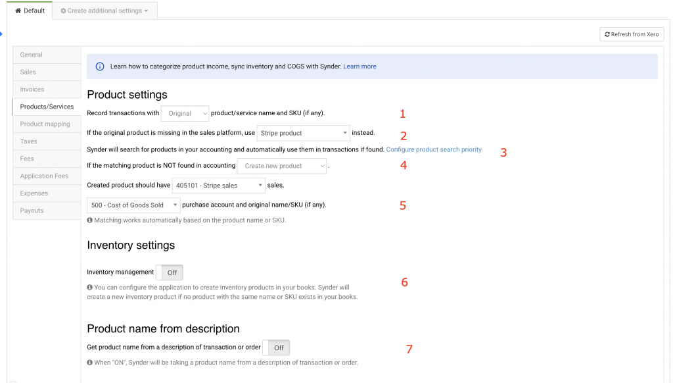Open the 500 - Cost of Goods Sold dropdown
This screenshot has width=673, height=383.
[133, 205]
